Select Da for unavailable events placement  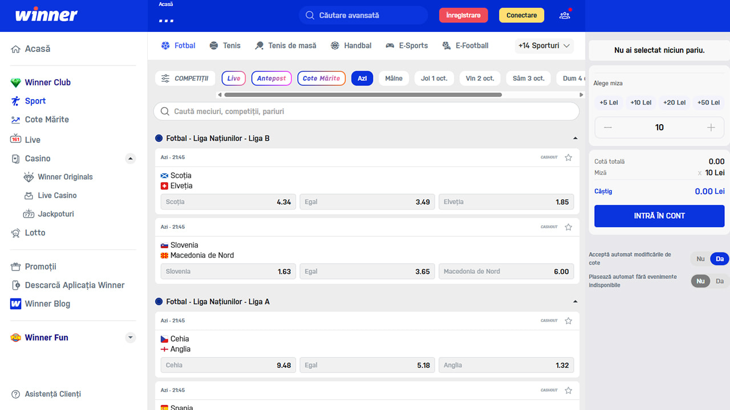[x=720, y=281]
